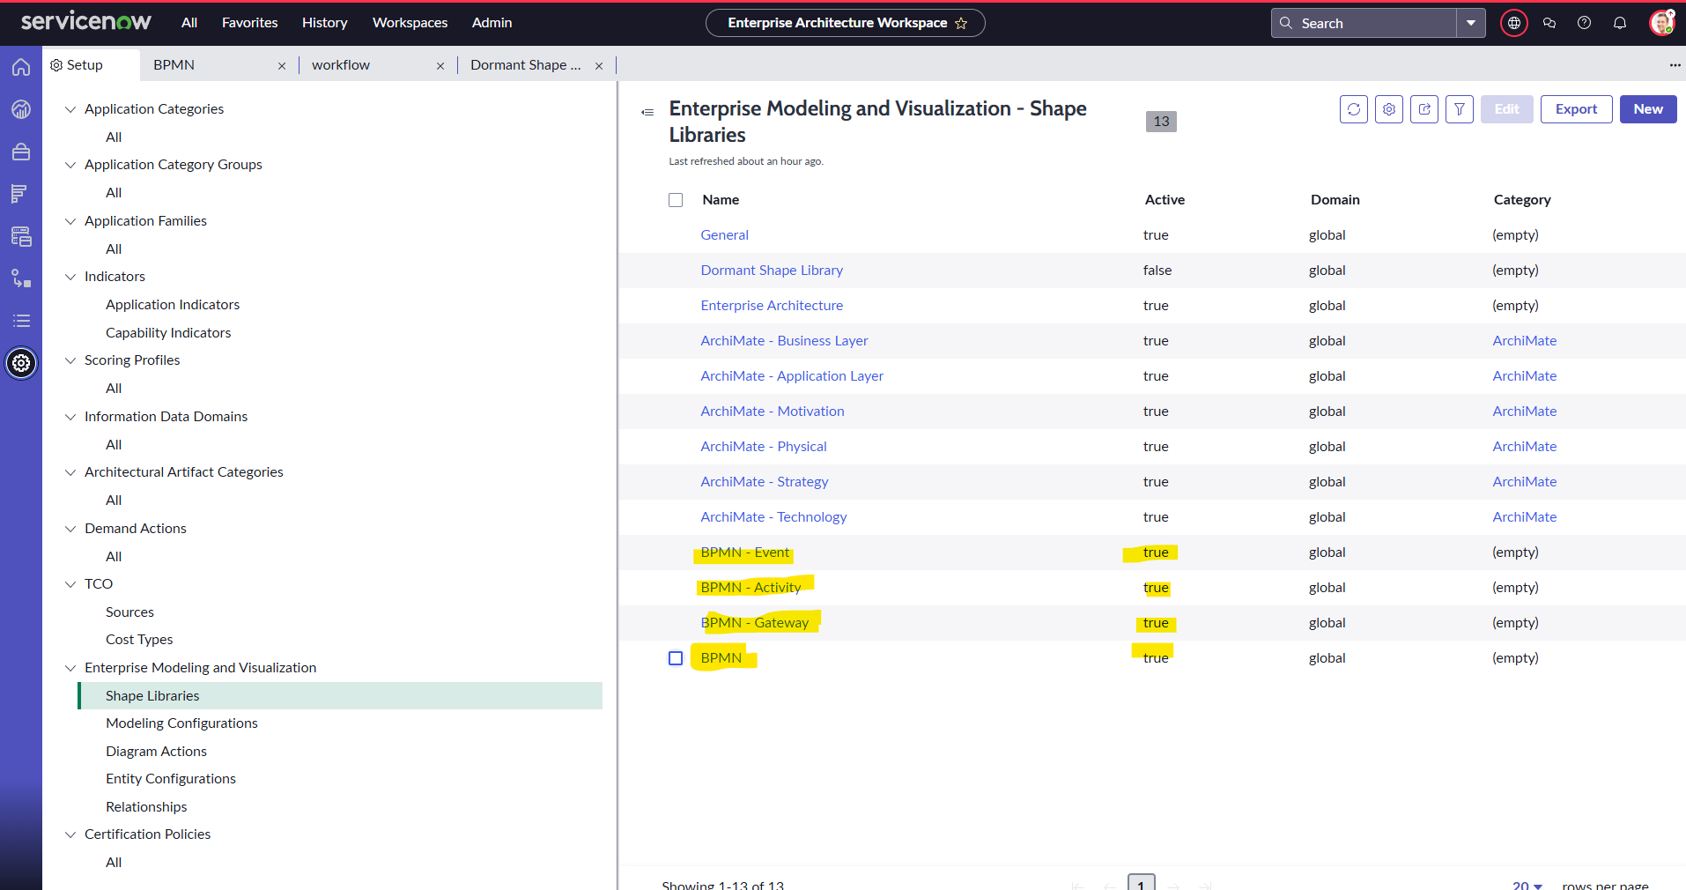
Task: Click the globe scope icon in header
Action: point(1514,23)
